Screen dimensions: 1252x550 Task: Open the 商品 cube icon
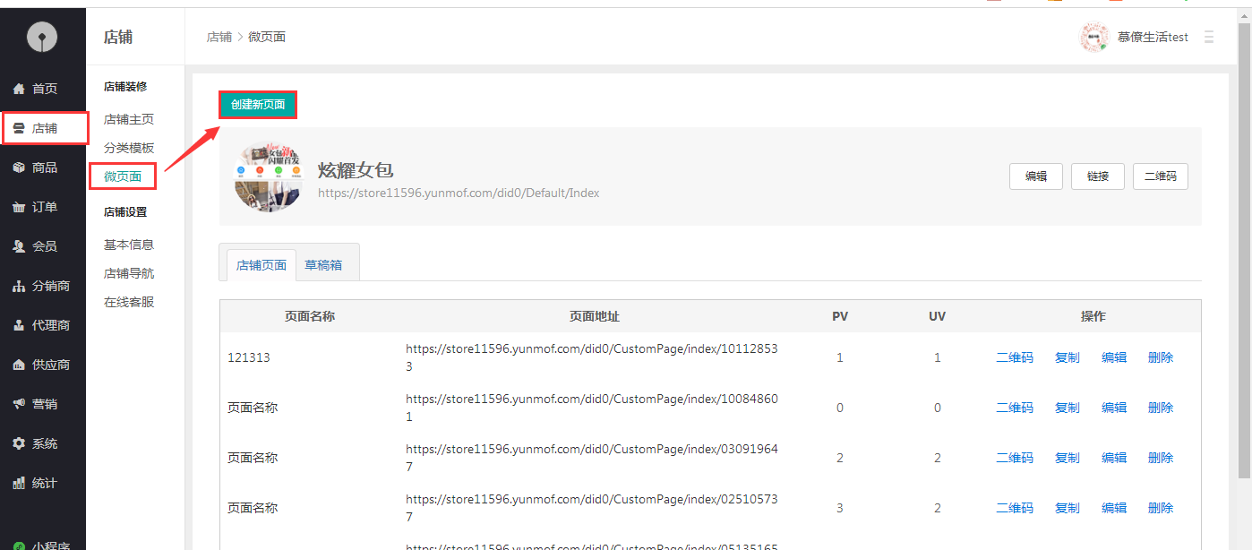pos(19,168)
